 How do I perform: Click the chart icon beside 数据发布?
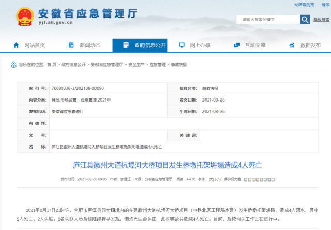pos(292,45)
